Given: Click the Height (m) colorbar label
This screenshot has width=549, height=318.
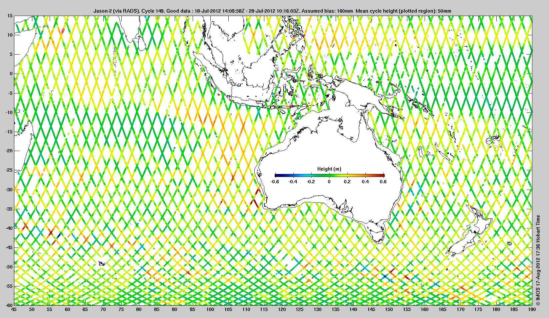Looking at the screenshot, I should 329,169.
